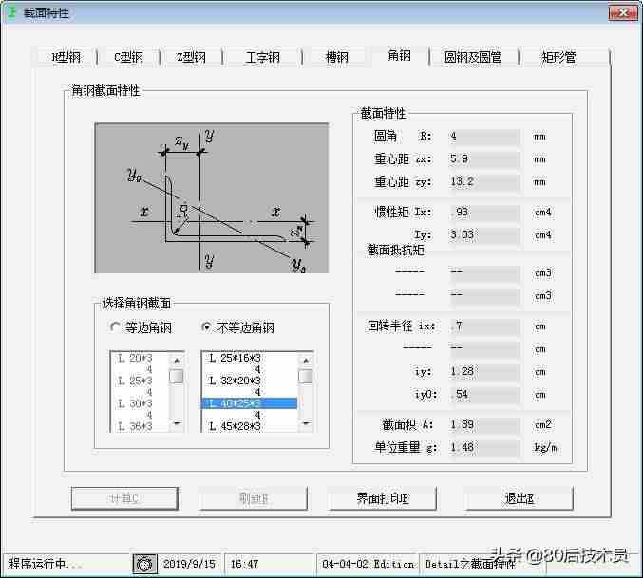The height and width of the screenshot is (578, 643).
Task: Open the 工字钢 tab
Action: pyautogui.click(x=262, y=57)
